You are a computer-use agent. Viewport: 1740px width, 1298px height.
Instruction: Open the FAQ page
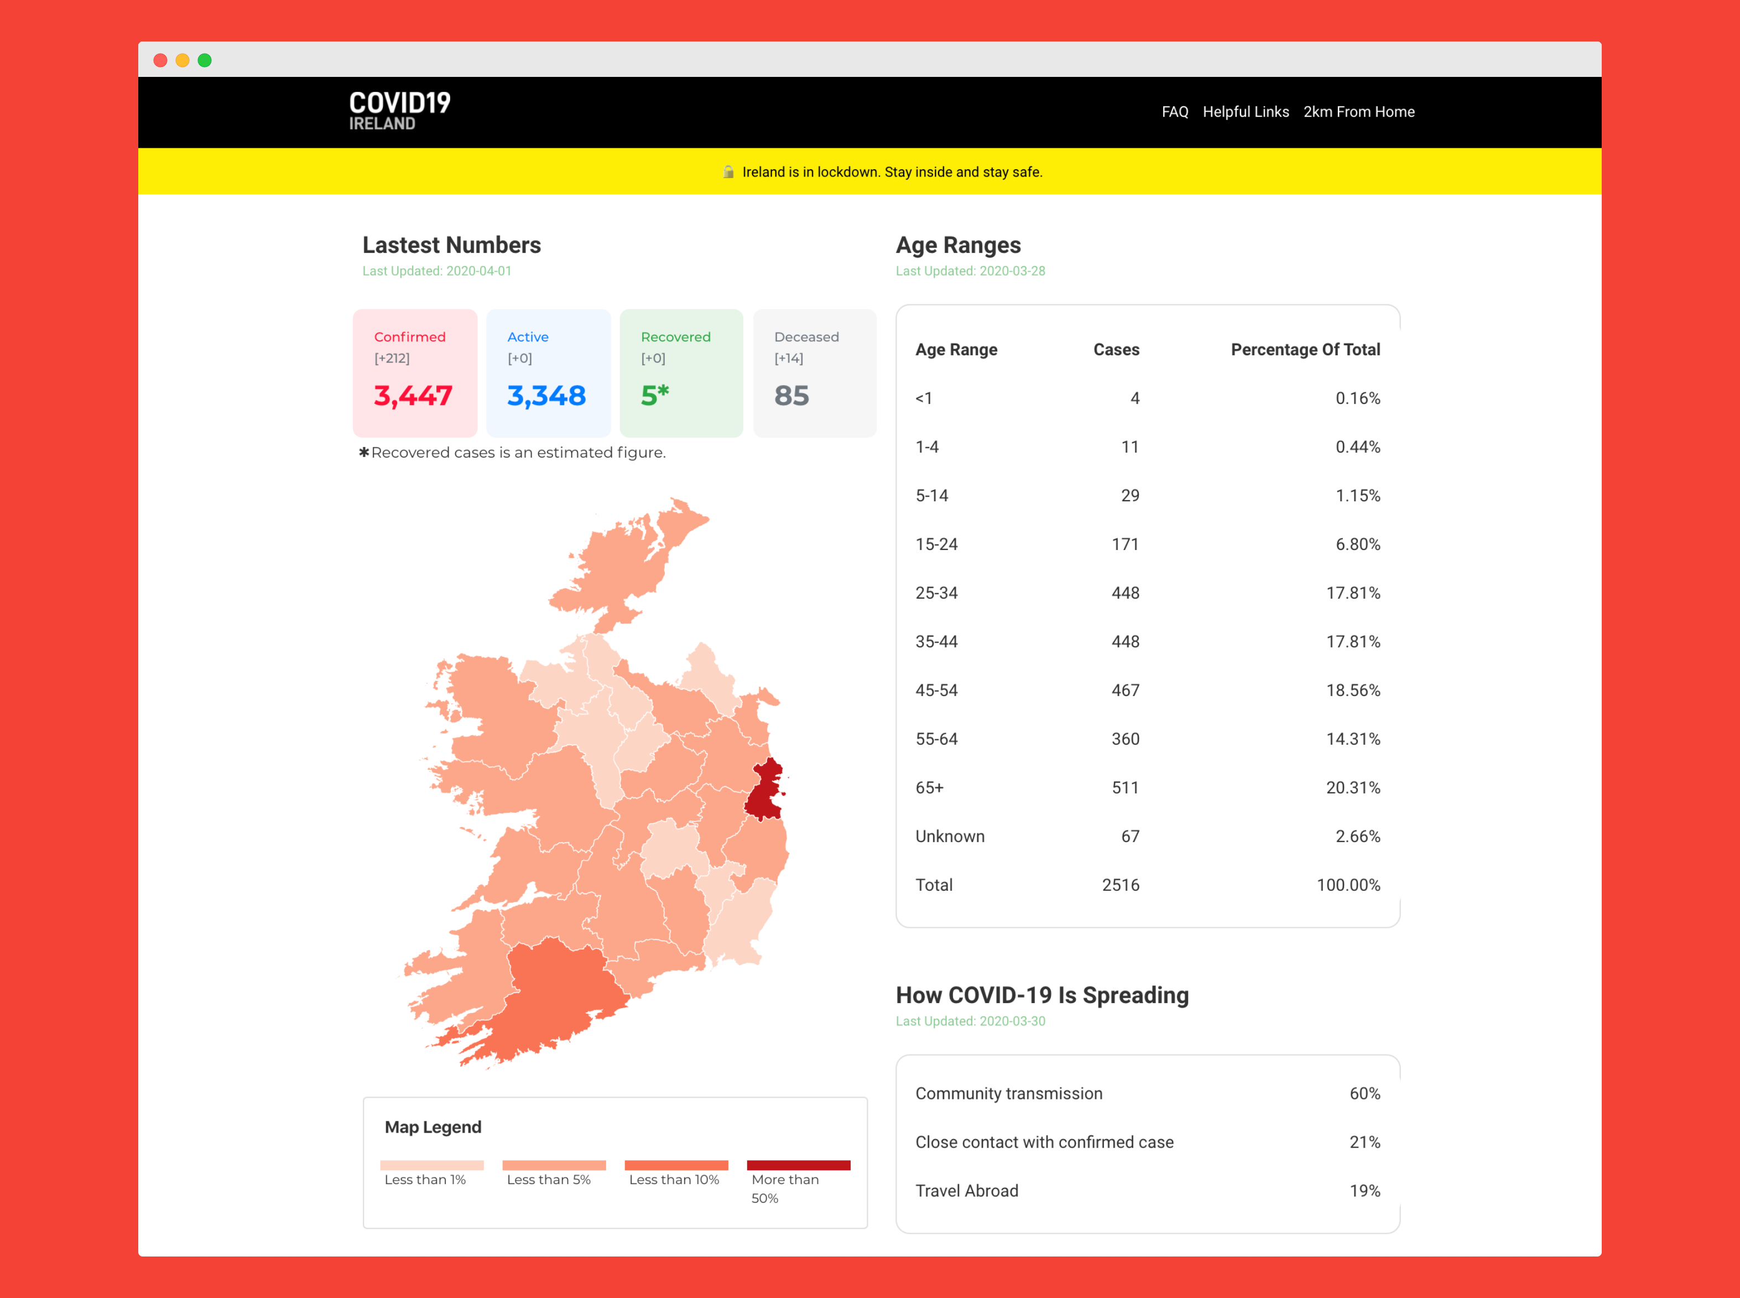(x=1174, y=112)
